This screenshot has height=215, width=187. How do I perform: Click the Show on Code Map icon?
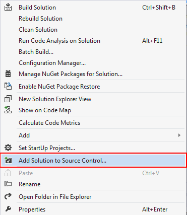pyautogui.click(x=8, y=110)
